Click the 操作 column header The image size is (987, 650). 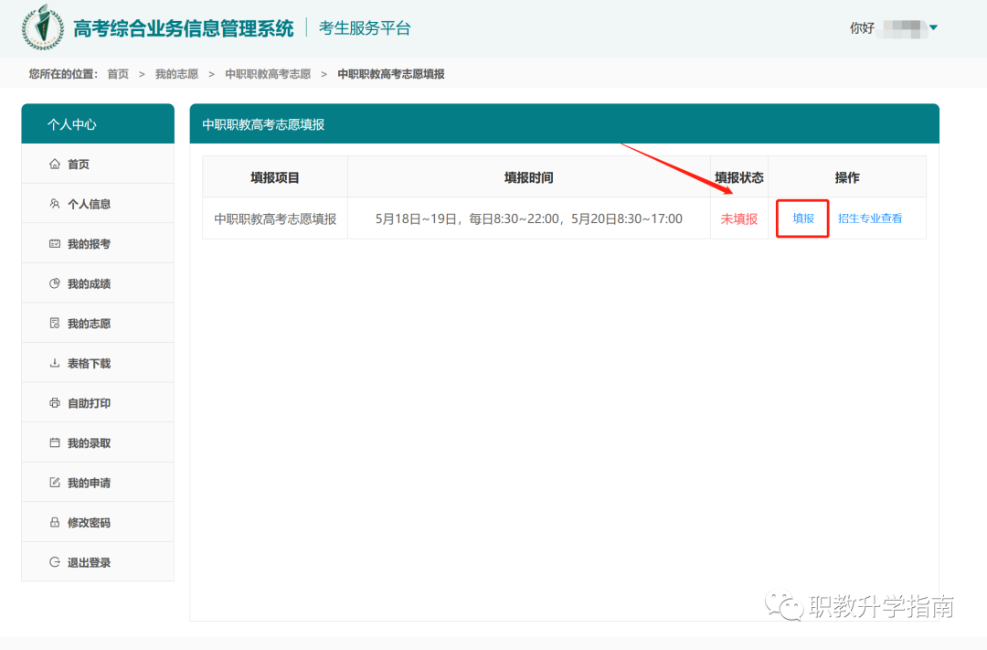[x=847, y=177]
